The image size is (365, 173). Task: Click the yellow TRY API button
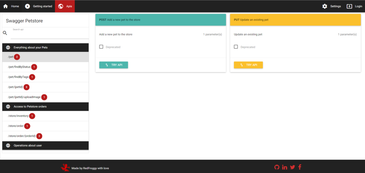tap(248, 65)
